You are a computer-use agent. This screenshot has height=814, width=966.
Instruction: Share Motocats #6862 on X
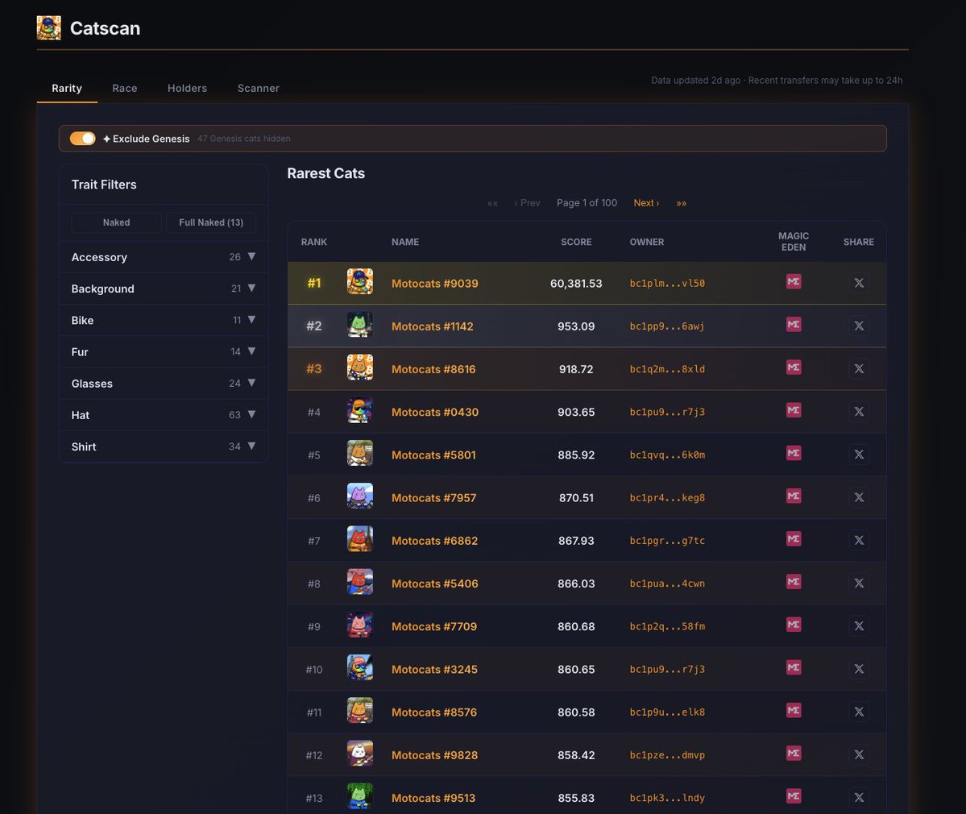859,541
